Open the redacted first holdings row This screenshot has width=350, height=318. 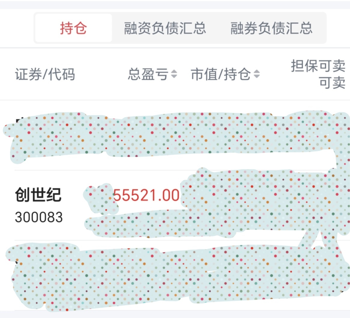(x=176, y=136)
